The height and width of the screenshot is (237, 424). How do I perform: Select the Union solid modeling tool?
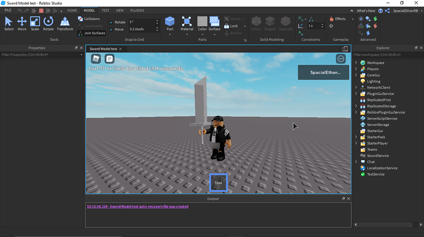(256, 23)
